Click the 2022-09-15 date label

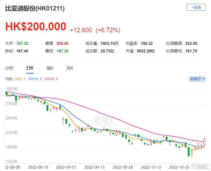(x=94, y=167)
